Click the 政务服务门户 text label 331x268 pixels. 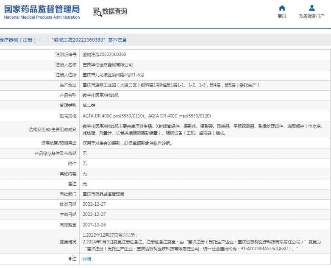click(312, 16)
